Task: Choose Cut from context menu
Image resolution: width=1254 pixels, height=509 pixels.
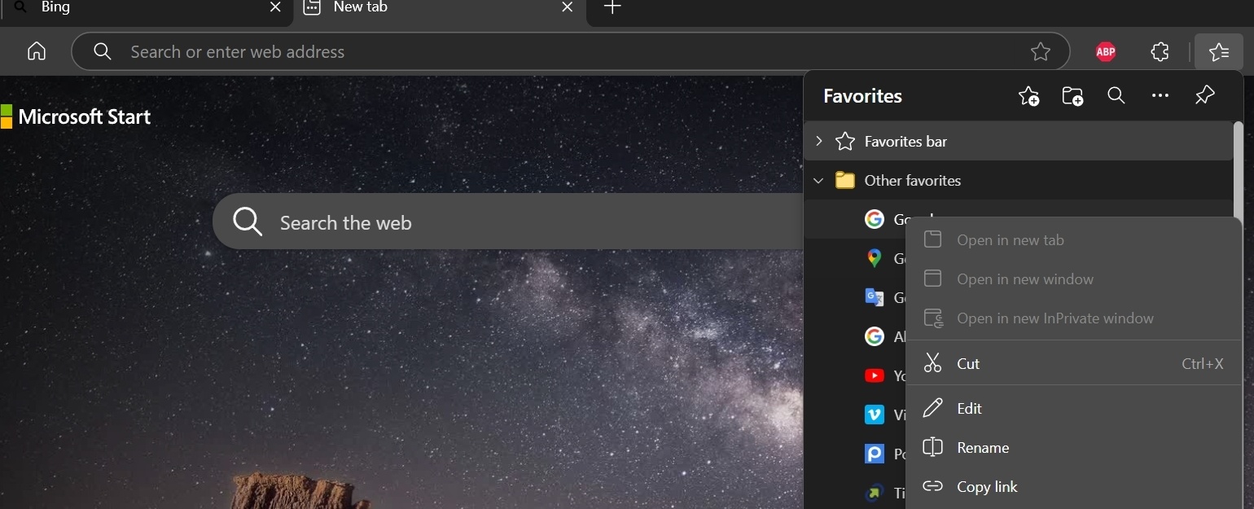Action: [1073, 364]
